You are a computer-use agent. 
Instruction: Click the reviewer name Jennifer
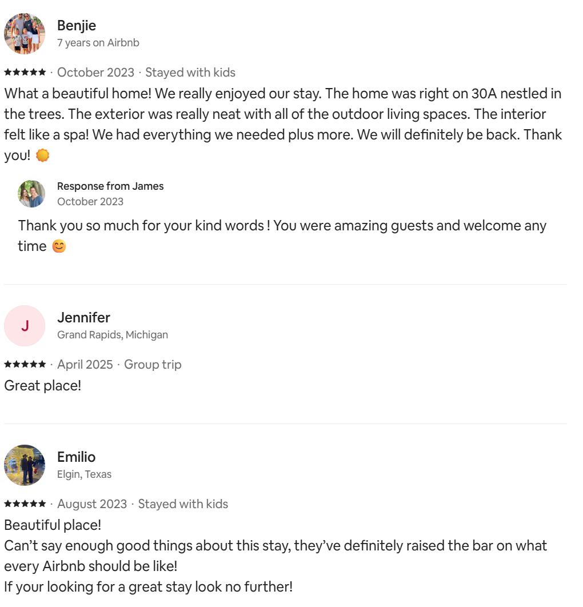point(83,317)
